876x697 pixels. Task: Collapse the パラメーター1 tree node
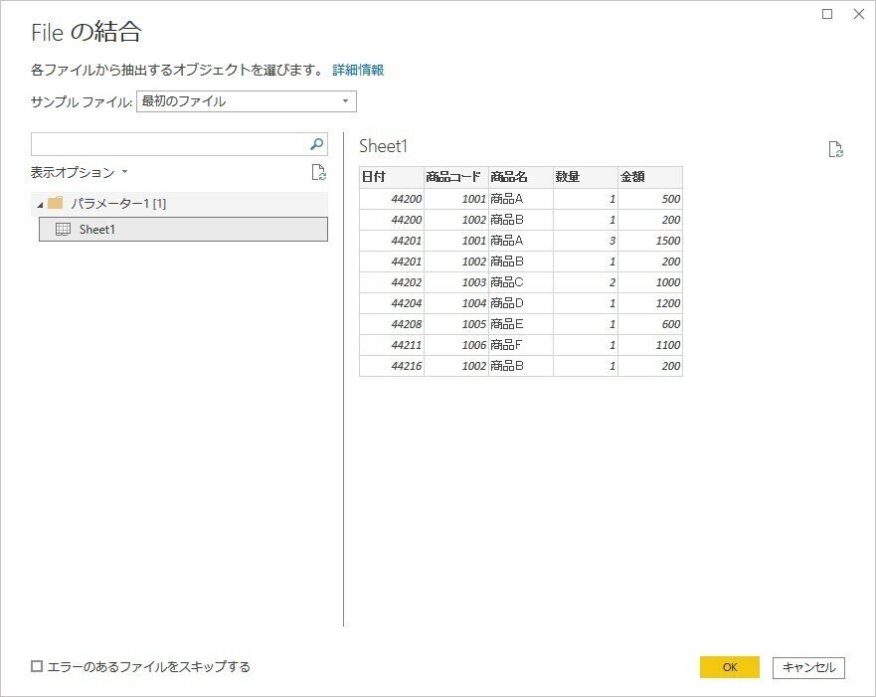[40, 205]
